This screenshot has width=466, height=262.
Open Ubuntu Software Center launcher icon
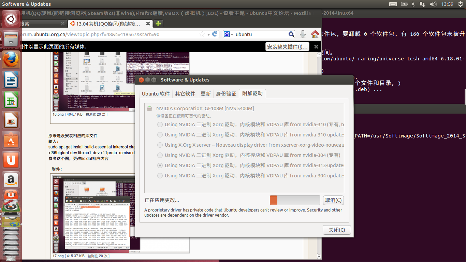pos(11,140)
